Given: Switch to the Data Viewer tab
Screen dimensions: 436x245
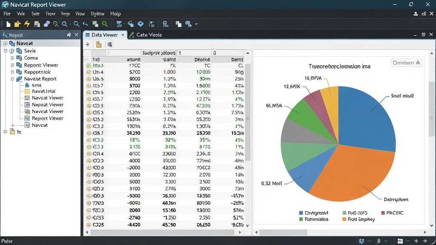Looking at the screenshot, I should pyautogui.click(x=105, y=35).
